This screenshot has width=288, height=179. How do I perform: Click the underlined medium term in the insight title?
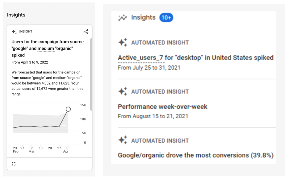[46, 48]
